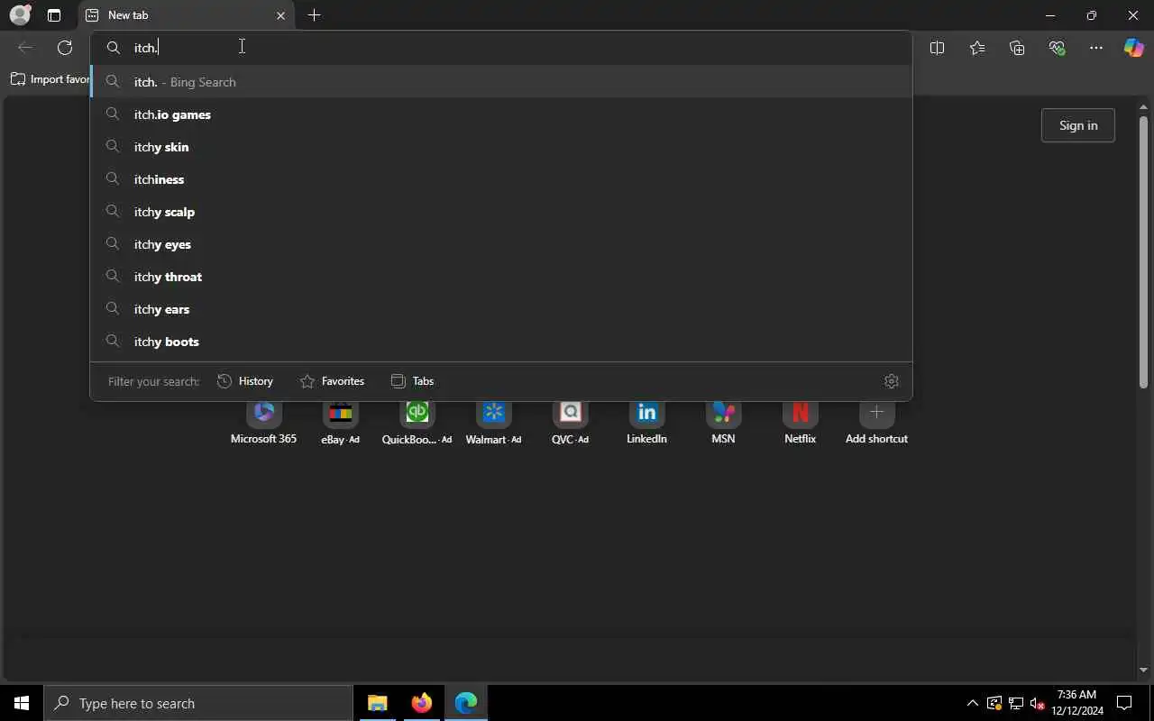
Task: Open the Netflix shortcut
Action: pos(800,422)
